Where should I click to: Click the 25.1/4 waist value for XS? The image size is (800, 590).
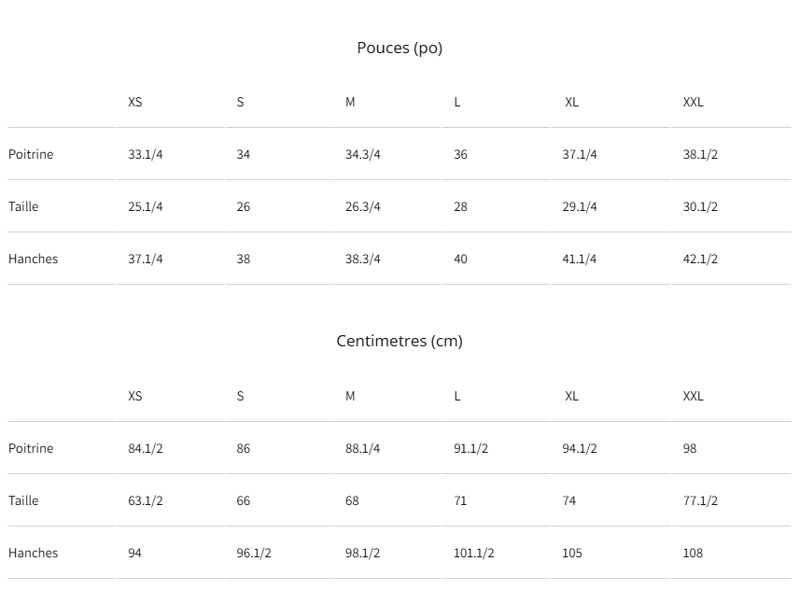pos(146,206)
